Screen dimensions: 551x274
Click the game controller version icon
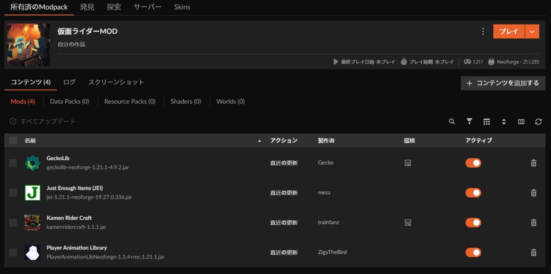click(x=467, y=62)
